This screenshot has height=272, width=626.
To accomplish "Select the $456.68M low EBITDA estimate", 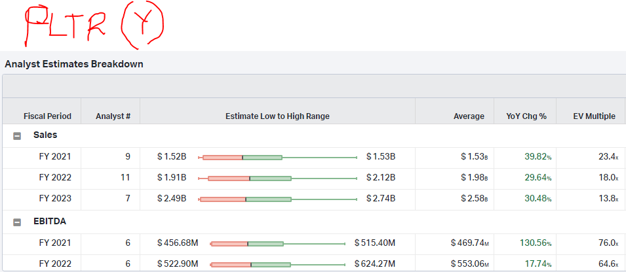I will tap(178, 243).
